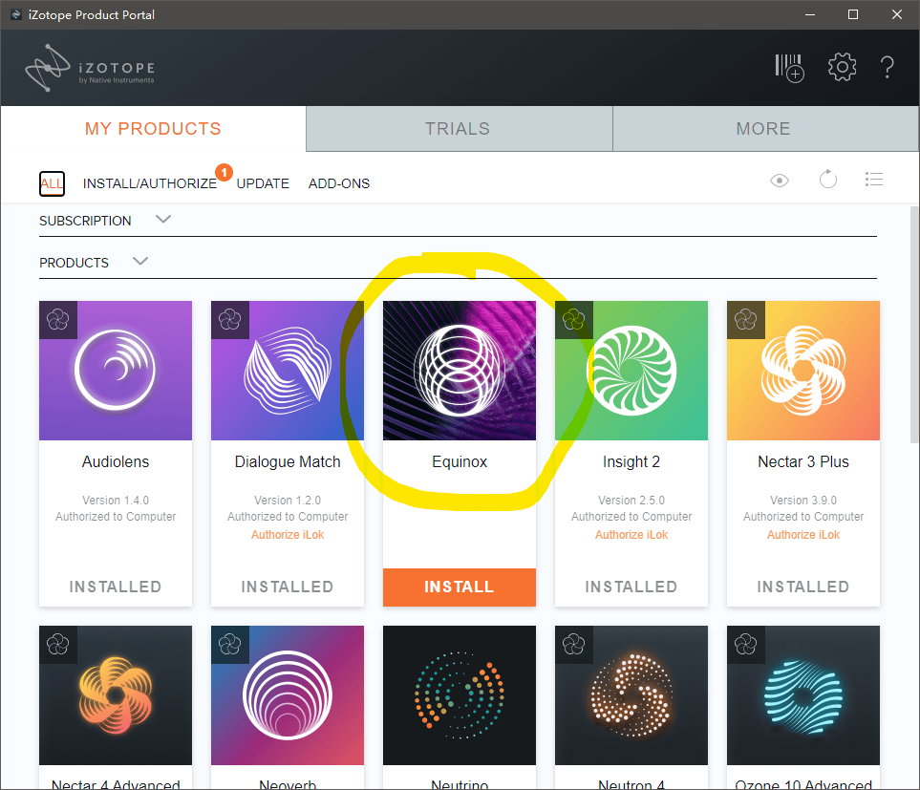Viewport: 920px width, 790px height.
Task: Click the vertical scrollbar of the product list
Action: [914, 325]
